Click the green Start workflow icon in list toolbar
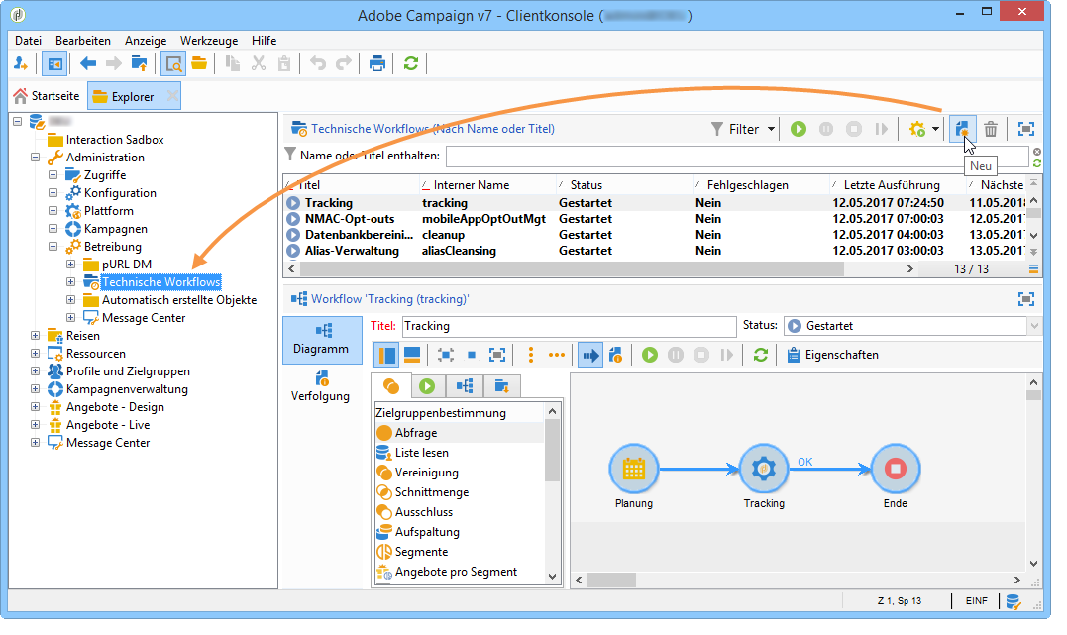 coord(799,129)
